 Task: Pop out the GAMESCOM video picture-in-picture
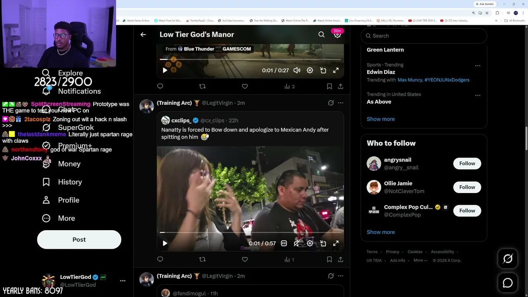[323, 71]
